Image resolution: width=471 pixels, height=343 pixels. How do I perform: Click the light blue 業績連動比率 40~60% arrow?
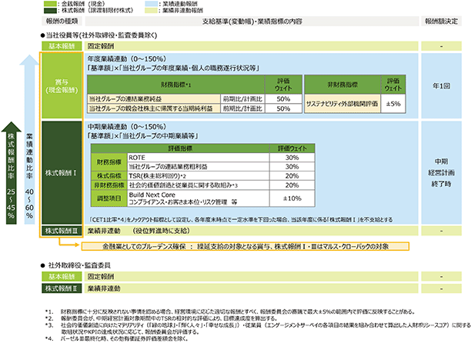tap(29, 139)
